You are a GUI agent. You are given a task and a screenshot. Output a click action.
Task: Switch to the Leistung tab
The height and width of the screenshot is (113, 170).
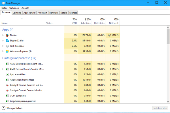[x=17, y=13]
